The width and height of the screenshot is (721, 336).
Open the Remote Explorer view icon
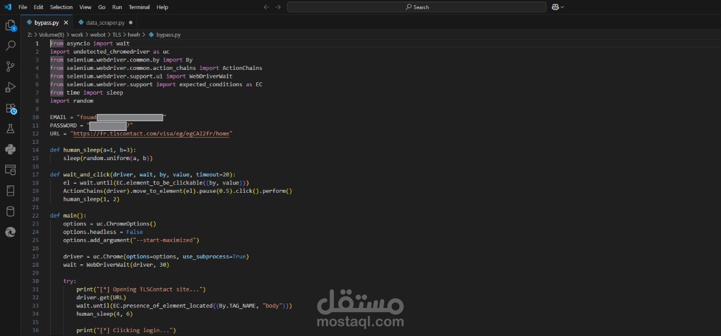coord(10,170)
